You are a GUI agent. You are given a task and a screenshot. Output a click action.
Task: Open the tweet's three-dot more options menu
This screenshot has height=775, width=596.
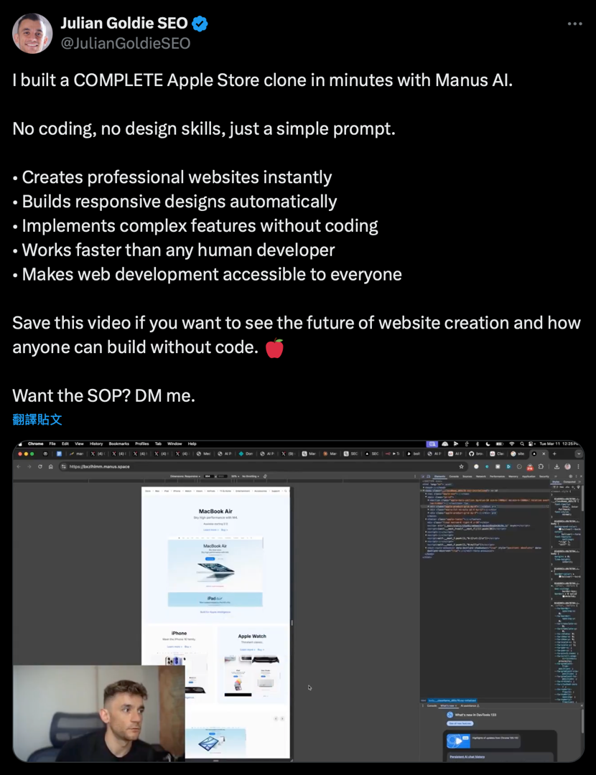(x=574, y=24)
